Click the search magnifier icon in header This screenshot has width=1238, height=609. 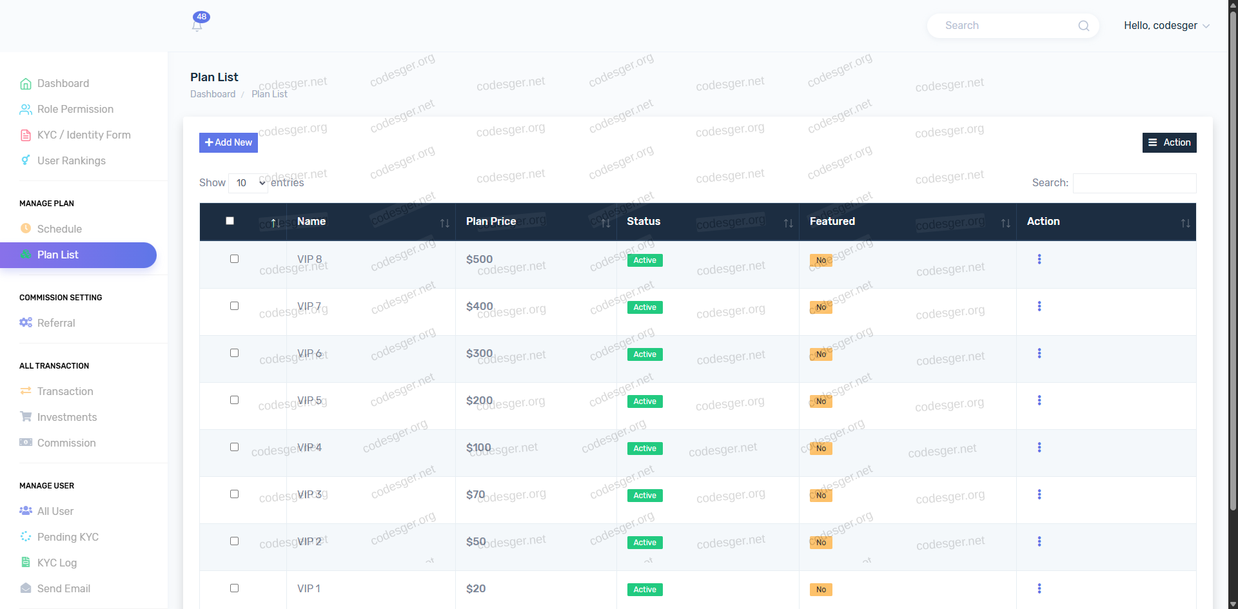(x=1083, y=26)
